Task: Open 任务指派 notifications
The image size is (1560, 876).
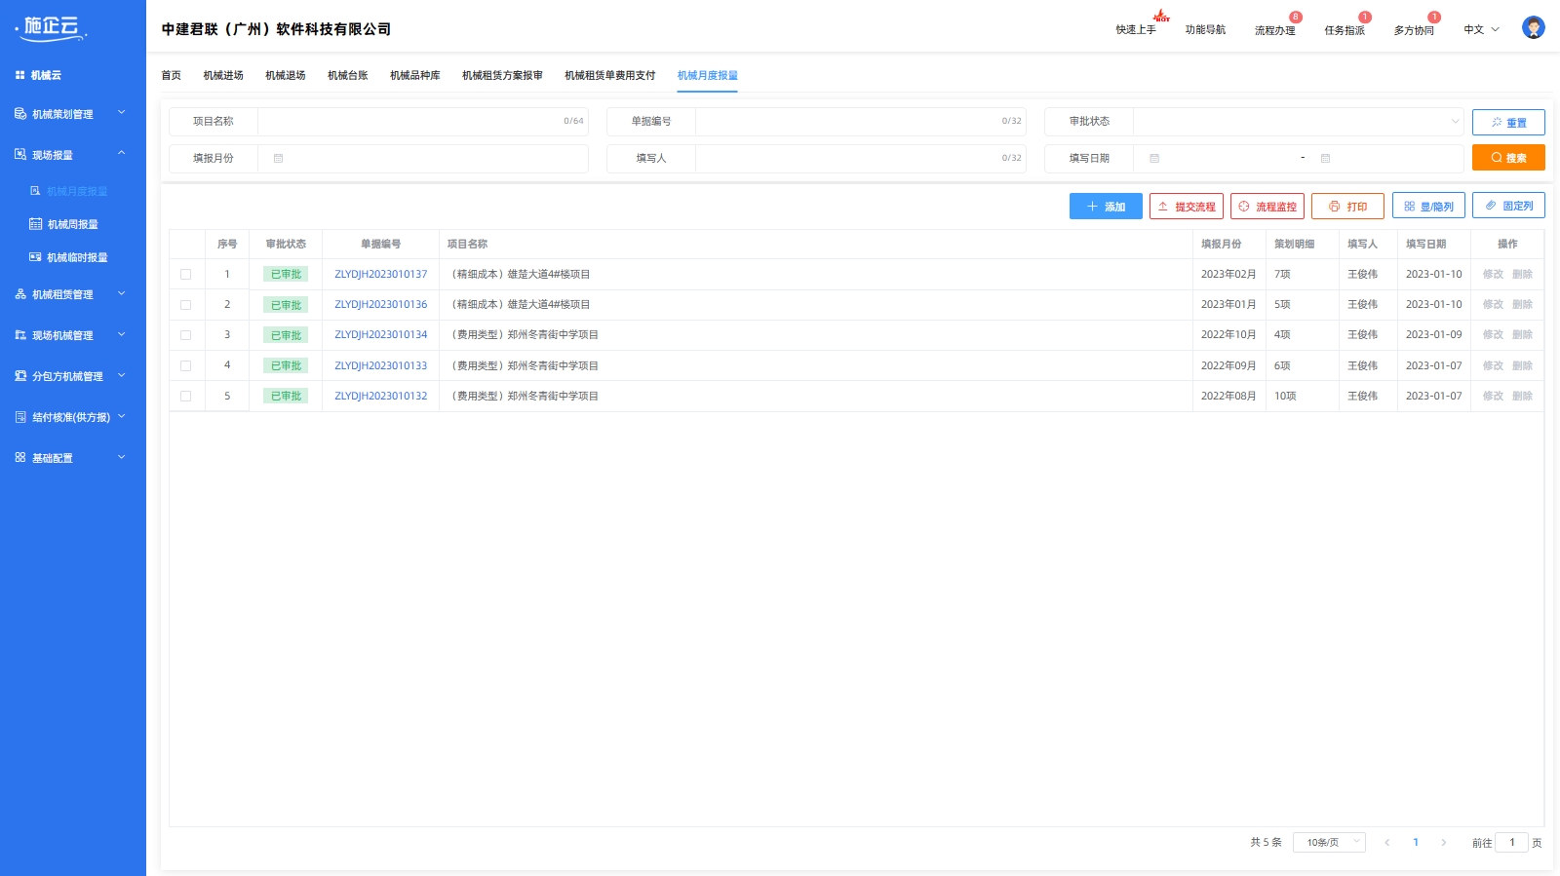Action: click(x=1344, y=30)
